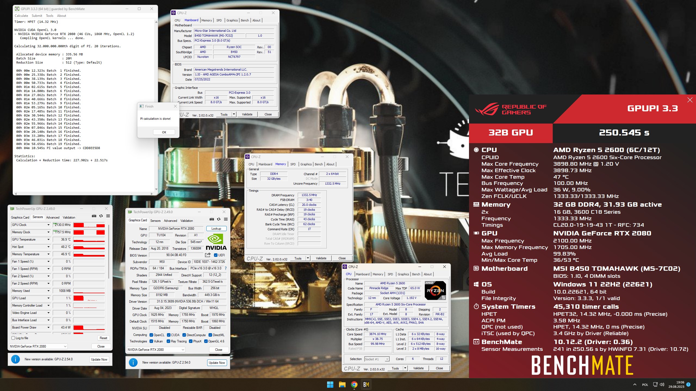
Task: Open Validation tab in GPU-Z Graphics Card window
Action: 187,220
